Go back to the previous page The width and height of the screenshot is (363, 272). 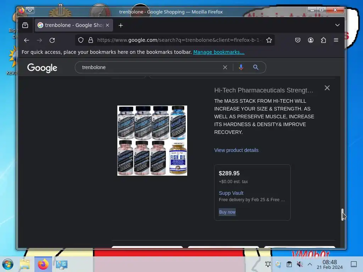27,40
